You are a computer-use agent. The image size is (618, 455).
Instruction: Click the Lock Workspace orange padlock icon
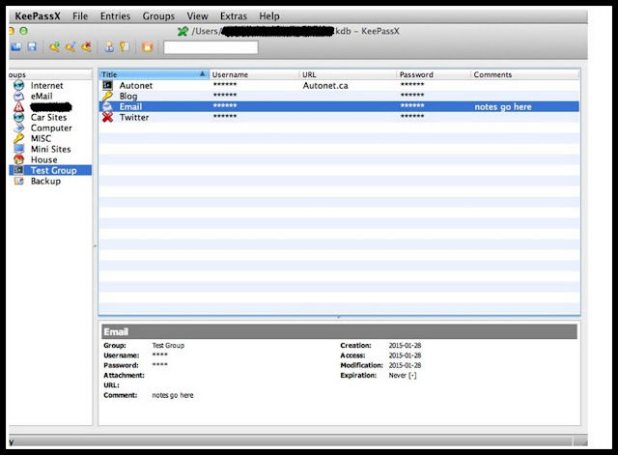147,47
